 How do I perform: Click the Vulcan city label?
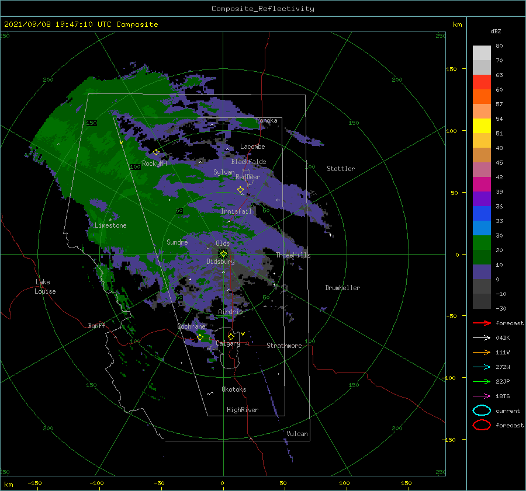point(297,434)
